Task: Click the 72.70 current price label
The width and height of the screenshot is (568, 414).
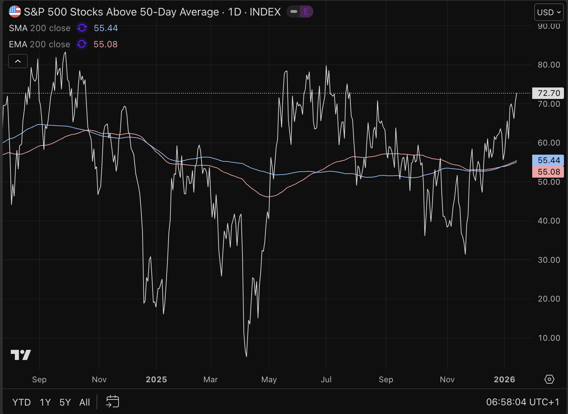Action: click(x=548, y=93)
